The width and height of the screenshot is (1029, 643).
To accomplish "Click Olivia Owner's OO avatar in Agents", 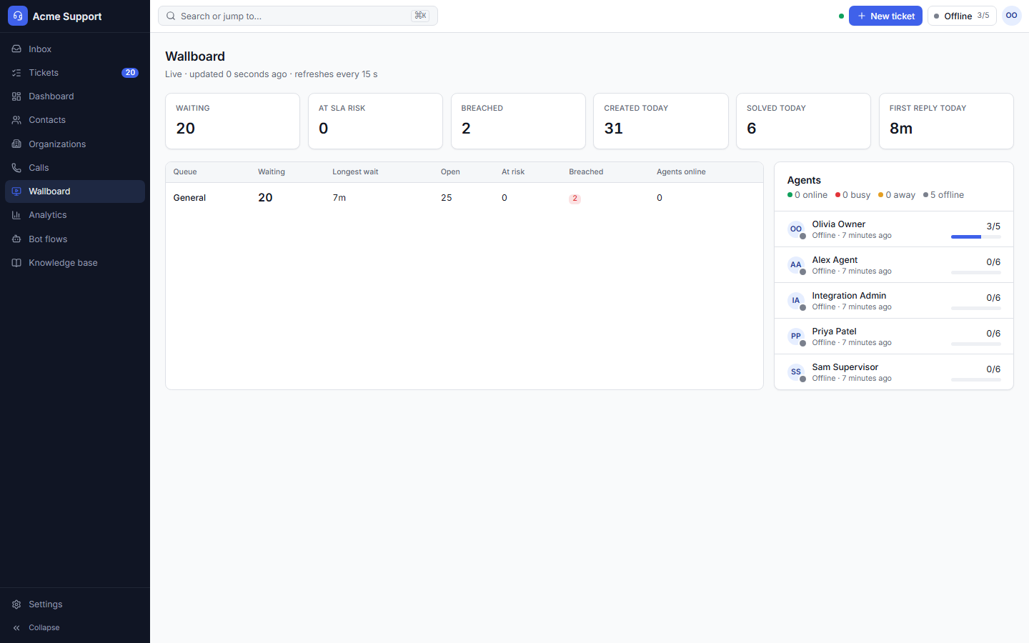I will click(x=796, y=229).
